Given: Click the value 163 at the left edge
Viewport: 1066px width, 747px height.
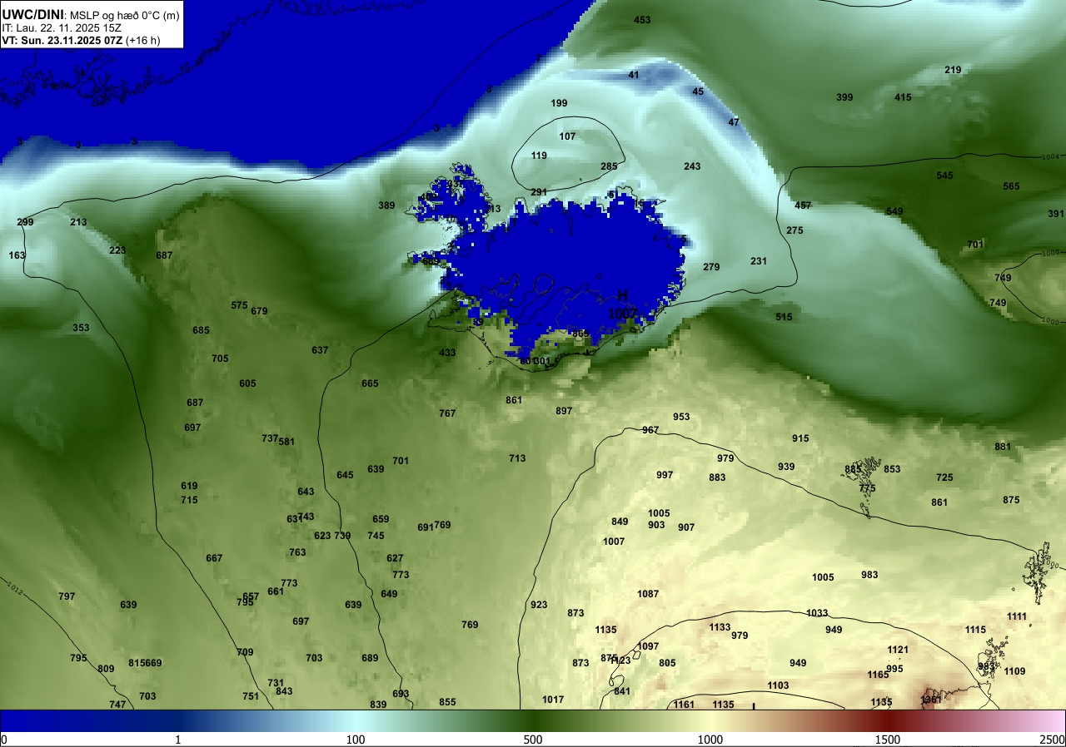Looking at the screenshot, I should point(17,255).
